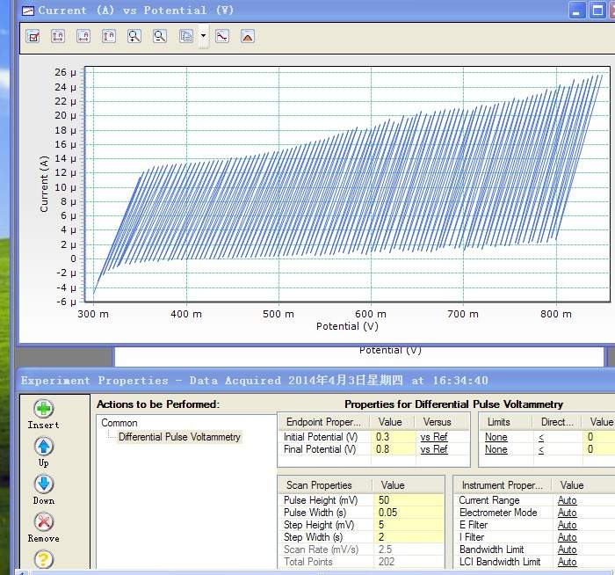This screenshot has height=575, width=615.
Task: Click graph window title bar icon
Action: tap(28, 11)
